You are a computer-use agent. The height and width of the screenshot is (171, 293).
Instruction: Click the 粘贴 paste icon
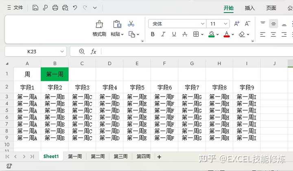(117, 24)
